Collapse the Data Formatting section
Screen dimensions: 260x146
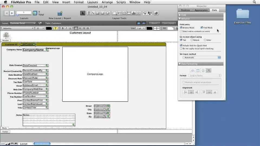180,64
